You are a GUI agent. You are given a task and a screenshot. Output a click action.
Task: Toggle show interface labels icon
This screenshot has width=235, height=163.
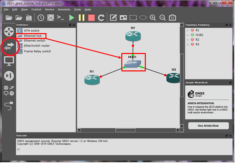(51, 18)
